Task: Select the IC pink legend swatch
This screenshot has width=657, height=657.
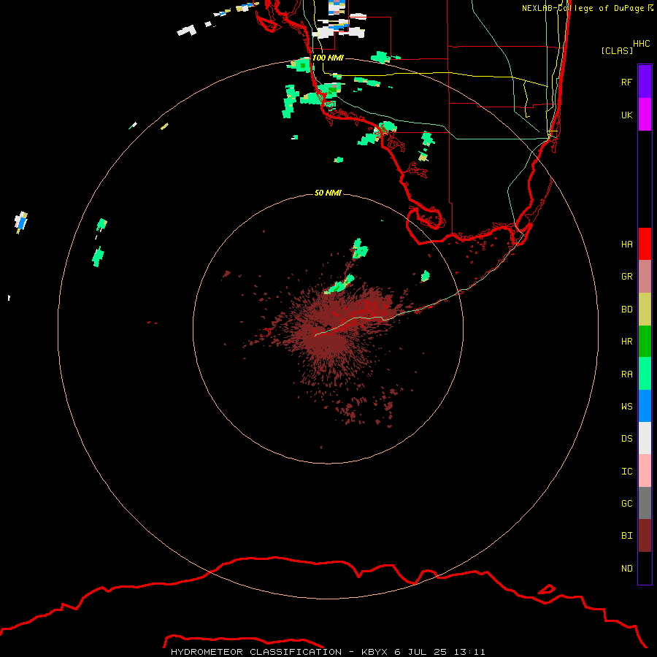Action: click(645, 471)
